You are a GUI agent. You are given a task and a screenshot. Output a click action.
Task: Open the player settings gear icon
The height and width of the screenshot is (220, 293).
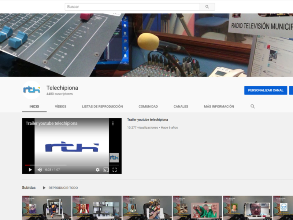pyautogui.click(x=97, y=170)
